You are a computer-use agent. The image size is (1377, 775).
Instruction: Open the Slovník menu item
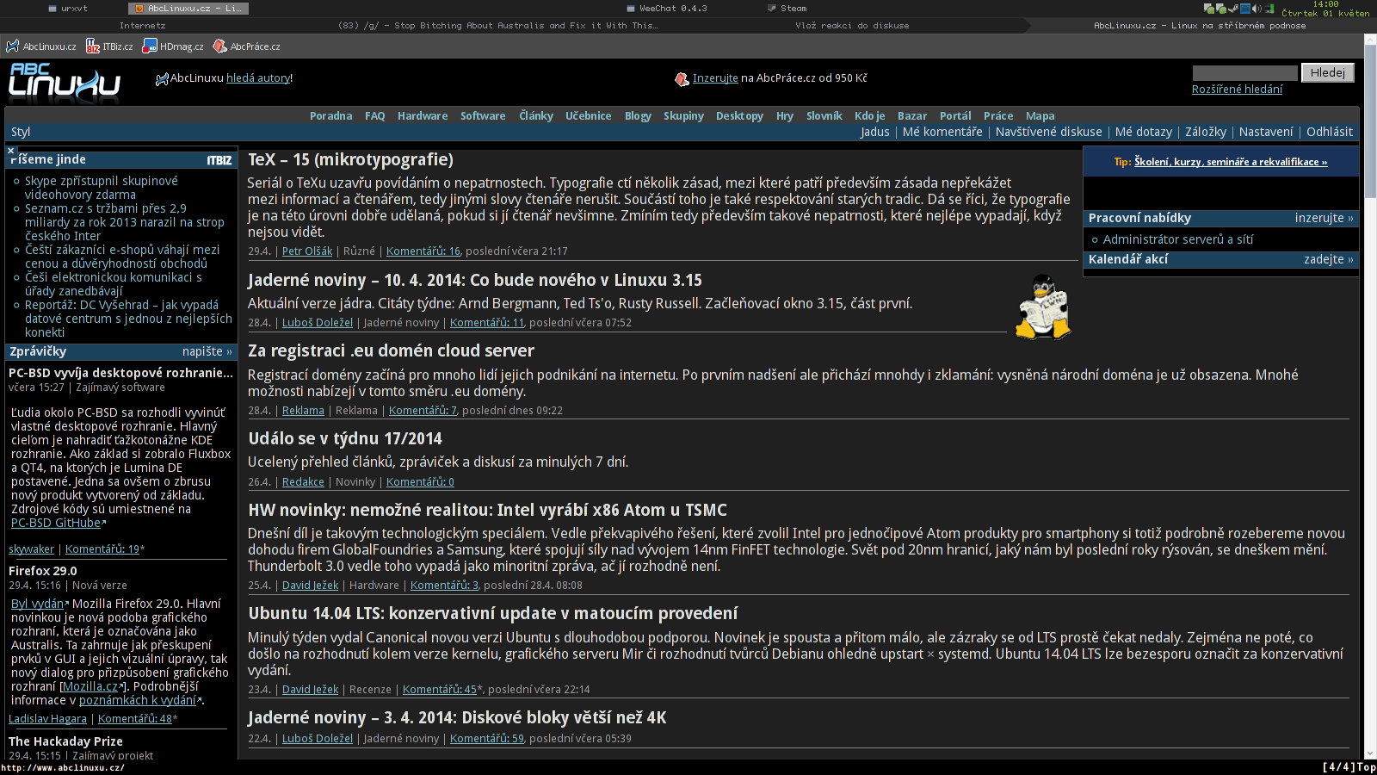point(824,116)
